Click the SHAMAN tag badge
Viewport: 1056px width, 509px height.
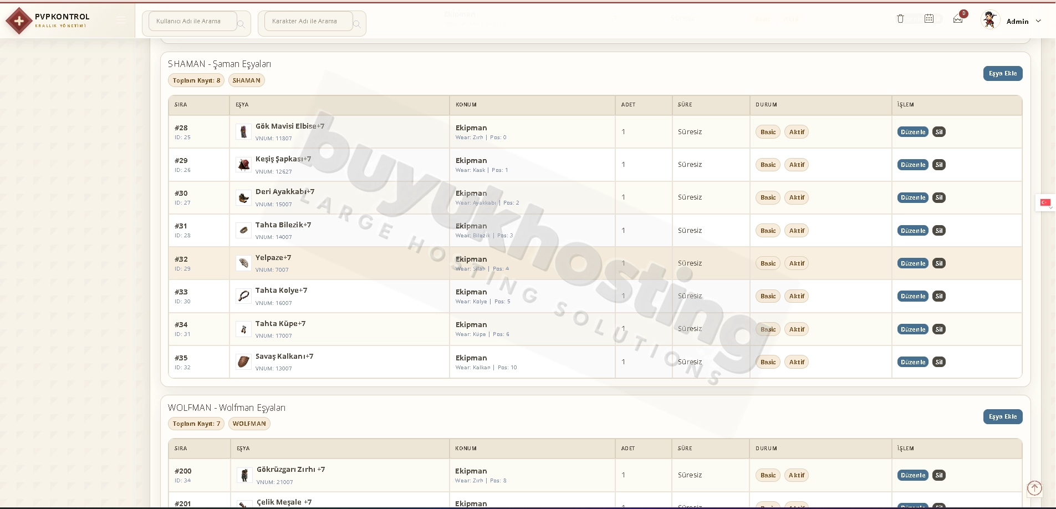pyautogui.click(x=246, y=80)
